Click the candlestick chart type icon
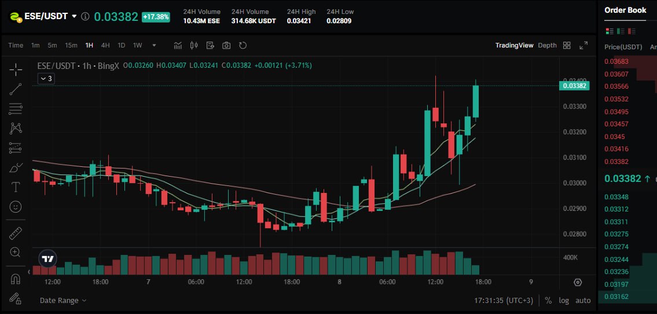The width and height of the screenshot is (657, 314). pyautogui.click(x=194, y=45)
